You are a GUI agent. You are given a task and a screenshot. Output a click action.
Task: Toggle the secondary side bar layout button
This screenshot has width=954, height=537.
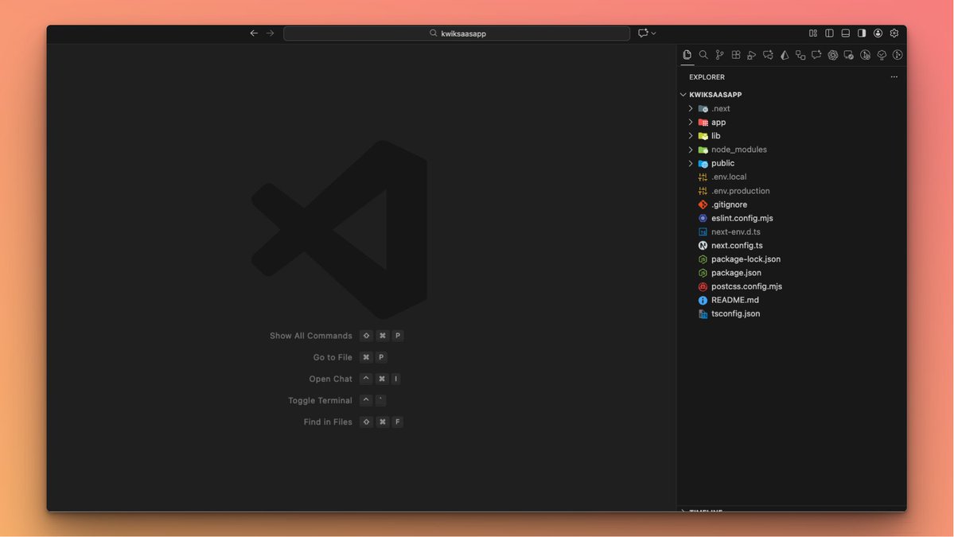point(862,33)
